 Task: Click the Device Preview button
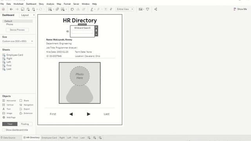pyautogui.click(x=17, y=30)
